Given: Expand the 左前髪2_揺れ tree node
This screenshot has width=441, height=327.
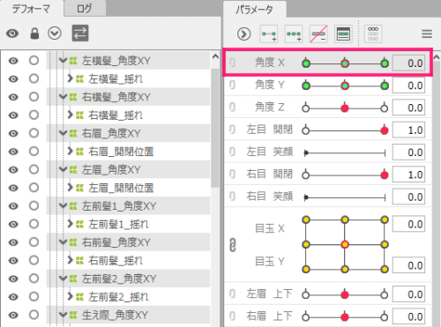Looking at the screenshot, I should click(x=70, y=296).
